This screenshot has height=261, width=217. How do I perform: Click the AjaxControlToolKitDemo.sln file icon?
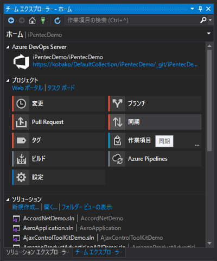[x=16, y=238]
